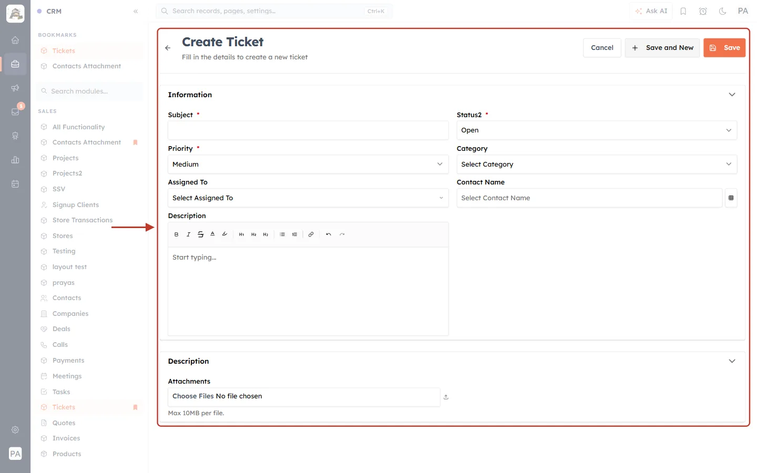757x473 pixels.
Task: Redo the last editor change
Action: click(x=342, y=234)
